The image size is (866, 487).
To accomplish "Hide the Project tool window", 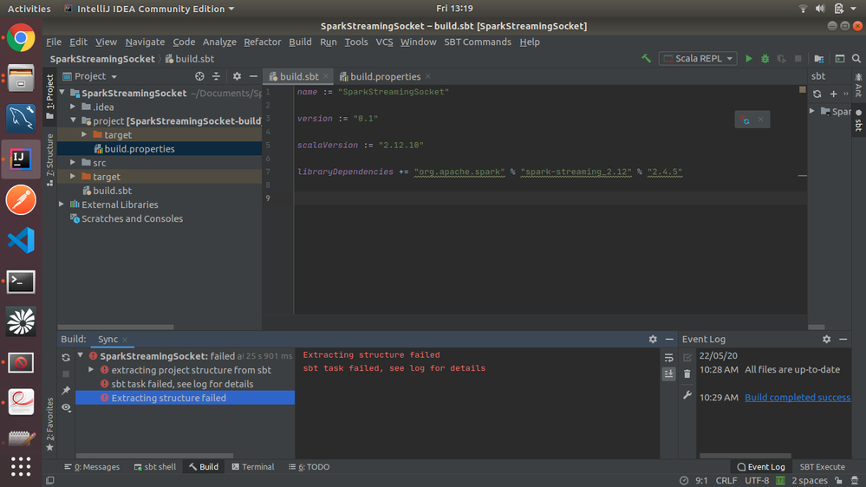I will coord(253,76).
